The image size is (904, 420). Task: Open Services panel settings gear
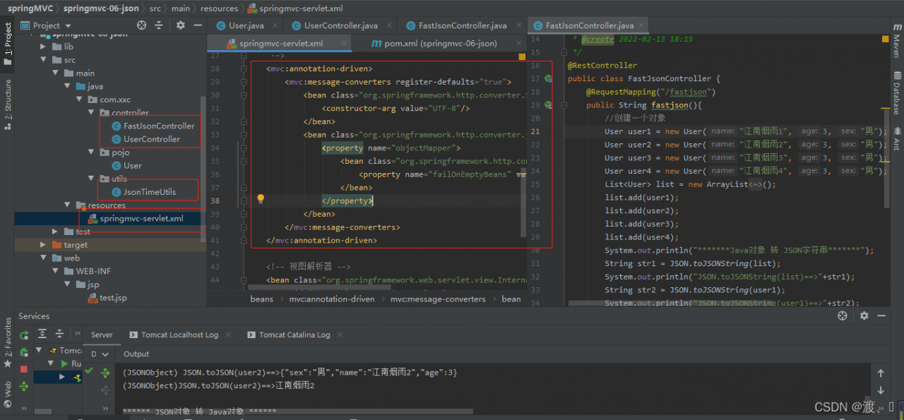(864, 316)
